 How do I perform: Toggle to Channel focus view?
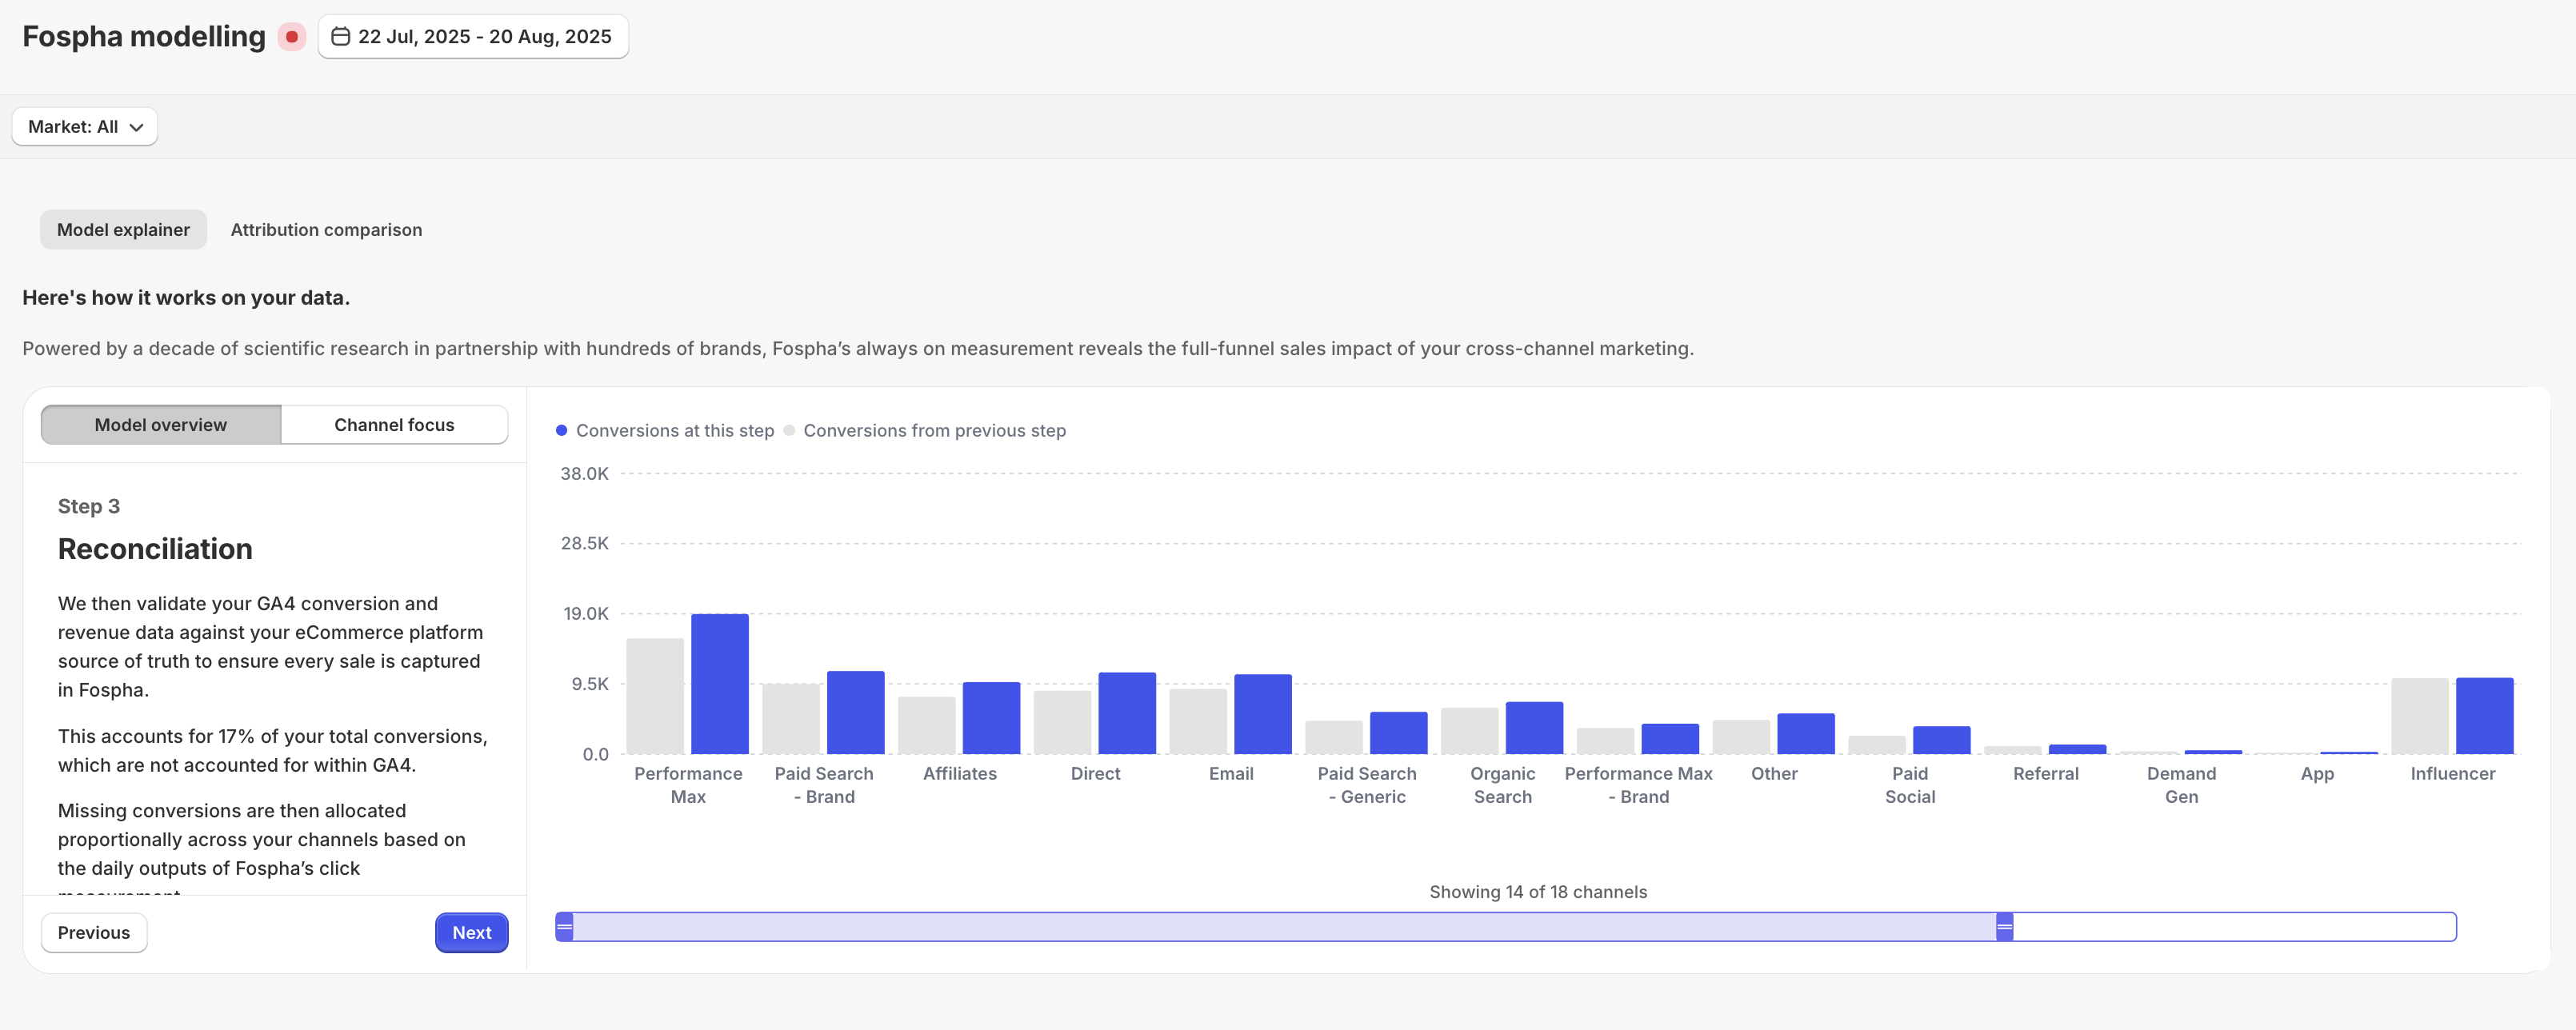coord(394,425)
